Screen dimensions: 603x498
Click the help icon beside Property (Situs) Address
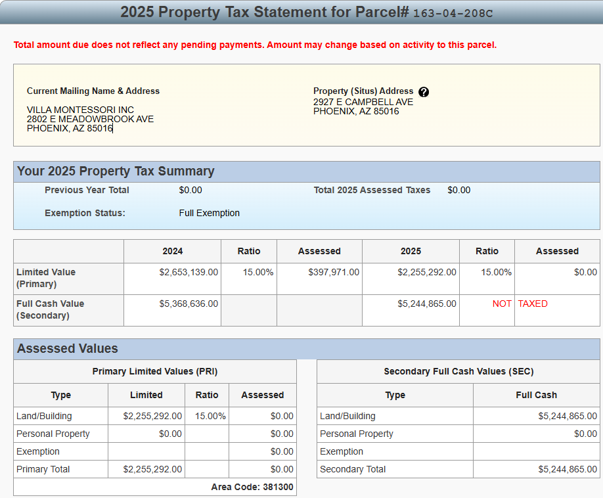(424, 92)
